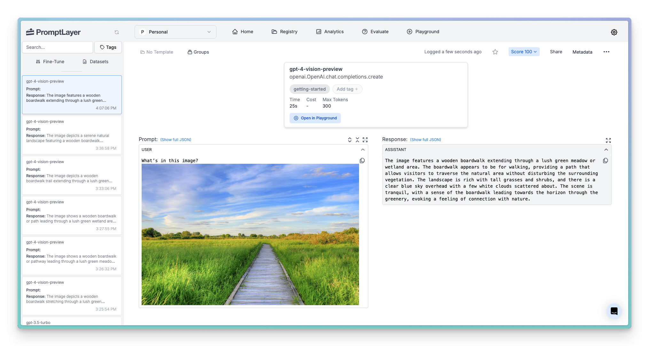The width and height of the screenshot is (649, 346).
Task: Open settings via the gear icon
Action: click(614, 32)
